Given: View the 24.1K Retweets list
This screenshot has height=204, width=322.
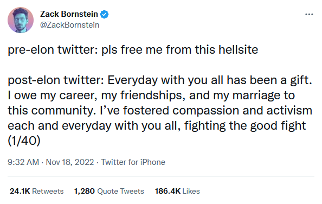Looking at the screenshot, I should tap(36, 191).
